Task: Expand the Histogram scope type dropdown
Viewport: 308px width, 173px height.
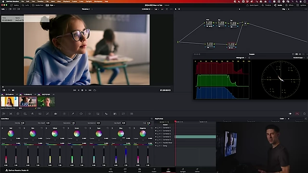Action: click(241, 58)
